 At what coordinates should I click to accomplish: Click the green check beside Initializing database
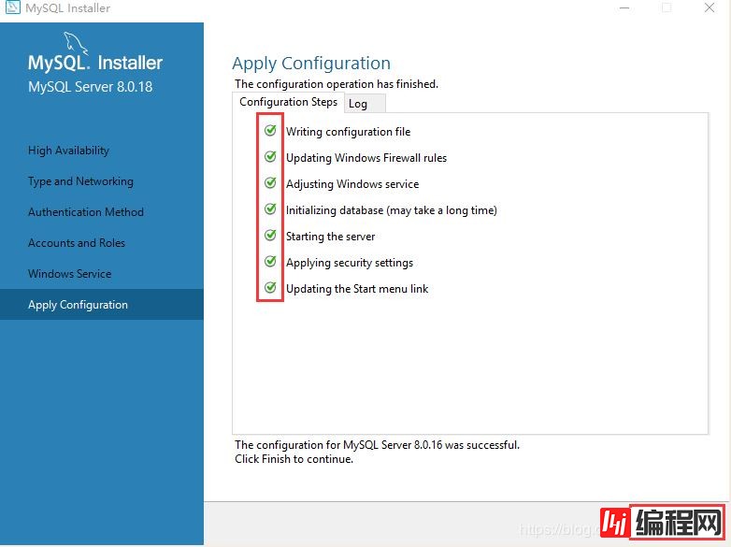coord(270,209)
